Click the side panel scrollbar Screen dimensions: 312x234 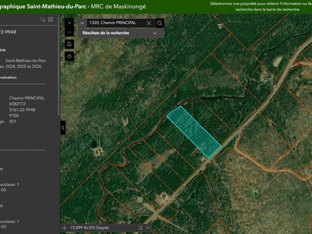click(58, 49)
